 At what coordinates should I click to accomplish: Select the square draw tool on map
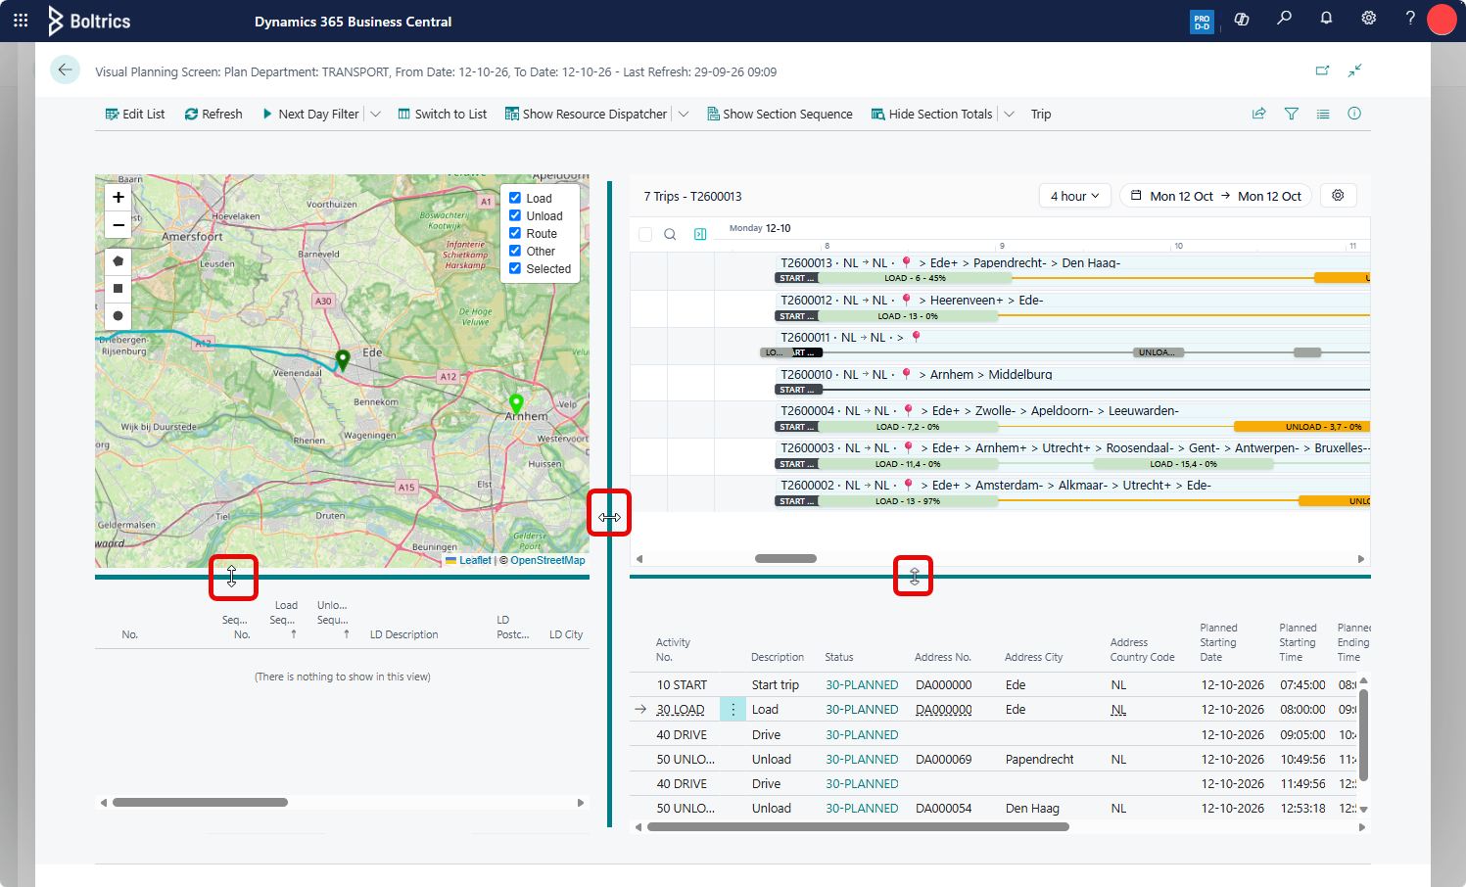coord(118,289)
